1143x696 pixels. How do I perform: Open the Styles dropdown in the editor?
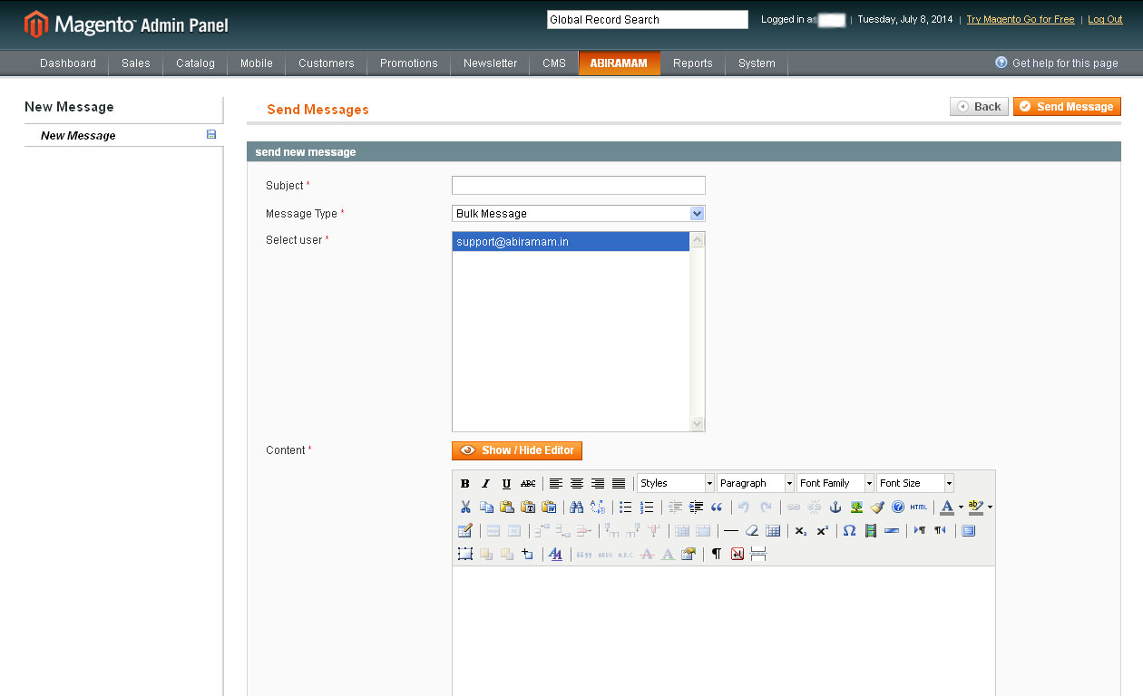(x=676, y=484)
